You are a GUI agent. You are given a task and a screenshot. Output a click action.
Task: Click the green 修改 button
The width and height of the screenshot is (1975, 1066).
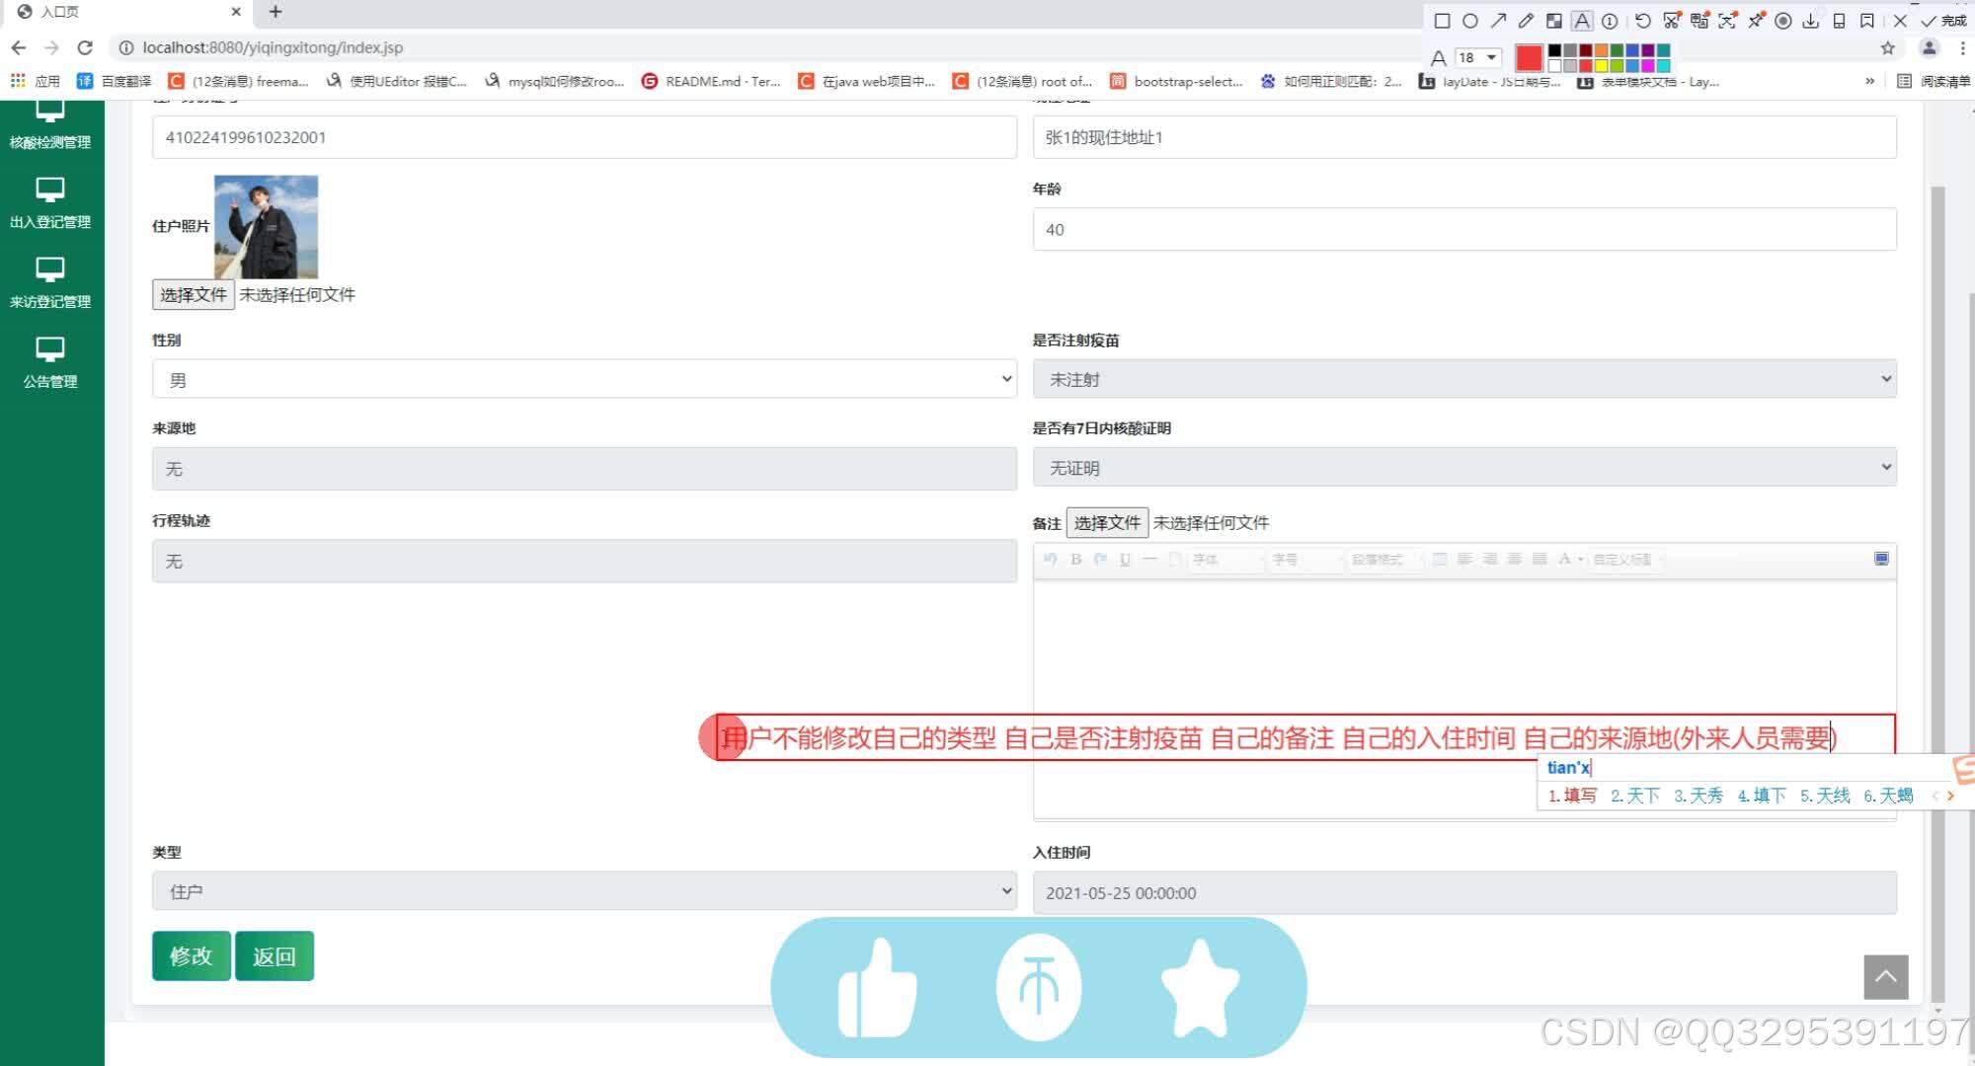[192, 955]
